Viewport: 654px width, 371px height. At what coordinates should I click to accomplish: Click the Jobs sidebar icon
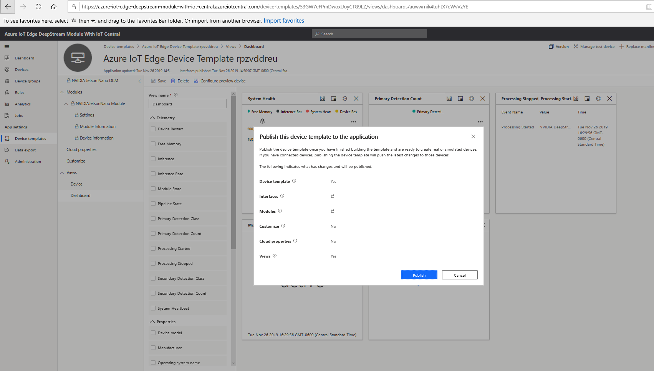(7, 115)
